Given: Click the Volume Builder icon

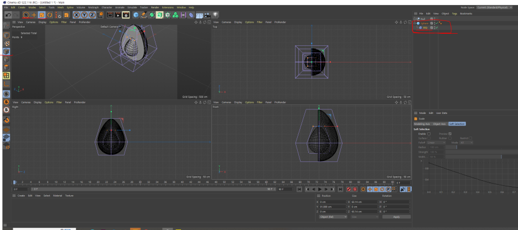Looking at the screenshot, I should [x=175, y=15].
